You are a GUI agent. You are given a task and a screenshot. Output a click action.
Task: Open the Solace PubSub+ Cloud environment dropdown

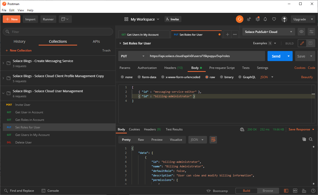[269, 32]
